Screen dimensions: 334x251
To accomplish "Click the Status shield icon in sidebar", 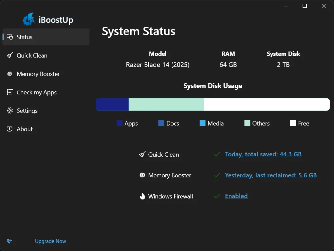I will [x=10, y=37].
